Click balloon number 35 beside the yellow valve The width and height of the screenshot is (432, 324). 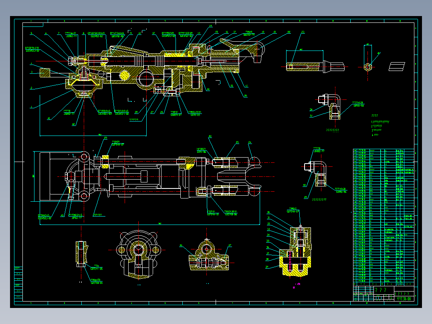click(268, 241)
